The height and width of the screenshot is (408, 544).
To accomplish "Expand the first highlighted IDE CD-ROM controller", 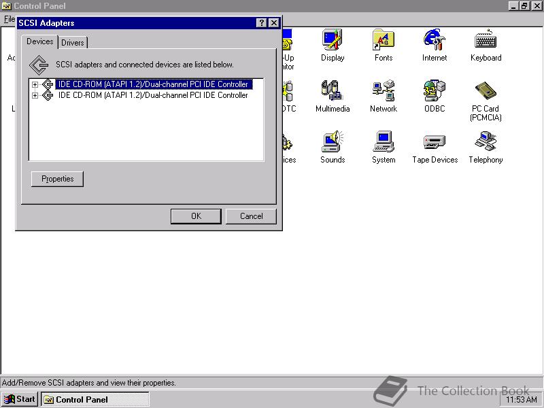I will tap(35, 84).
